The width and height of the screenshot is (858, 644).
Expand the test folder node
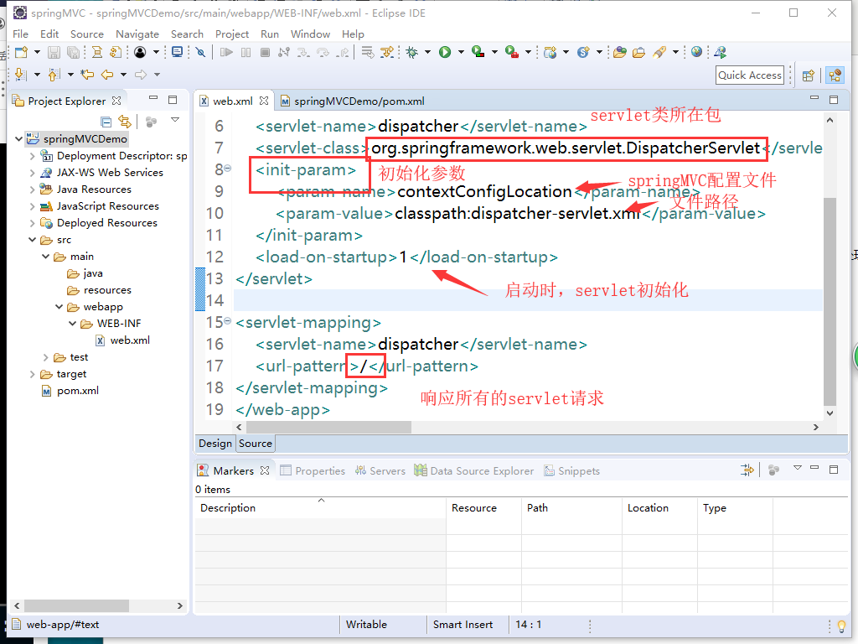(x=46, y=357)
